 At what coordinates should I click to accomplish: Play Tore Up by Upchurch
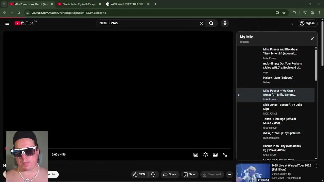point(275,135)
